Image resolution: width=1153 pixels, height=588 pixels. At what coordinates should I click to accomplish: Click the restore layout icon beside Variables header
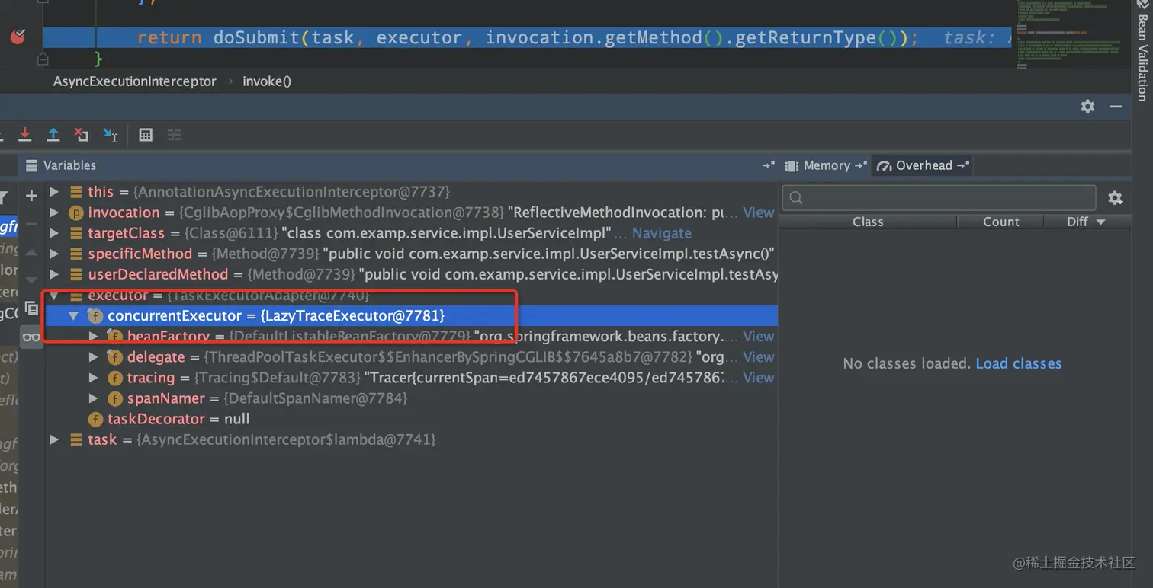(x=768, y=165)
